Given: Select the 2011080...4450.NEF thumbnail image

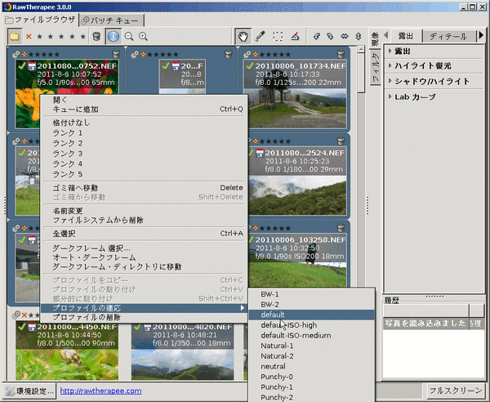Looking at the screenshot, I should point(67,351).
